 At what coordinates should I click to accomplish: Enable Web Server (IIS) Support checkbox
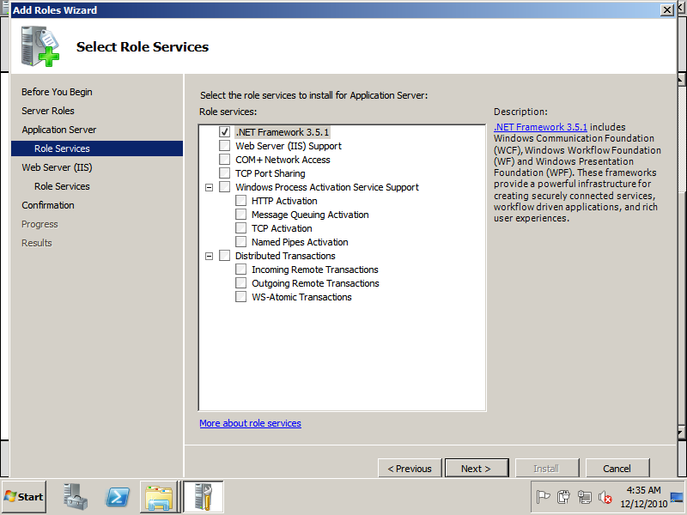(x=224, y=145)
